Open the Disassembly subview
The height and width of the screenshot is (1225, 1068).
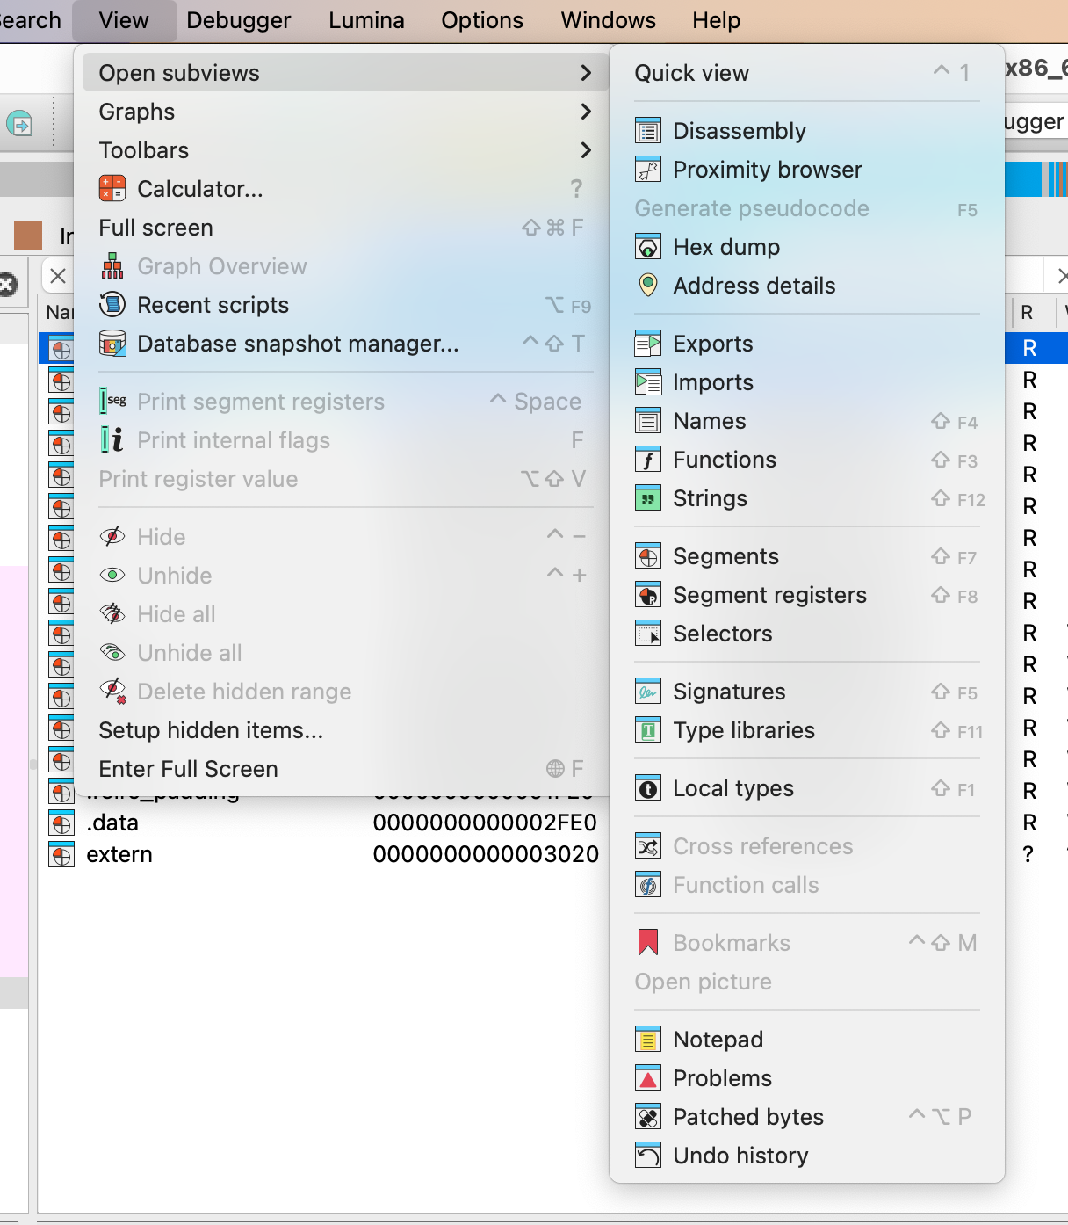point(739,131)
